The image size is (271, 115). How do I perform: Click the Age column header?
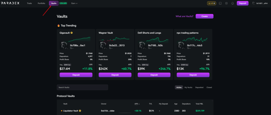176,104
